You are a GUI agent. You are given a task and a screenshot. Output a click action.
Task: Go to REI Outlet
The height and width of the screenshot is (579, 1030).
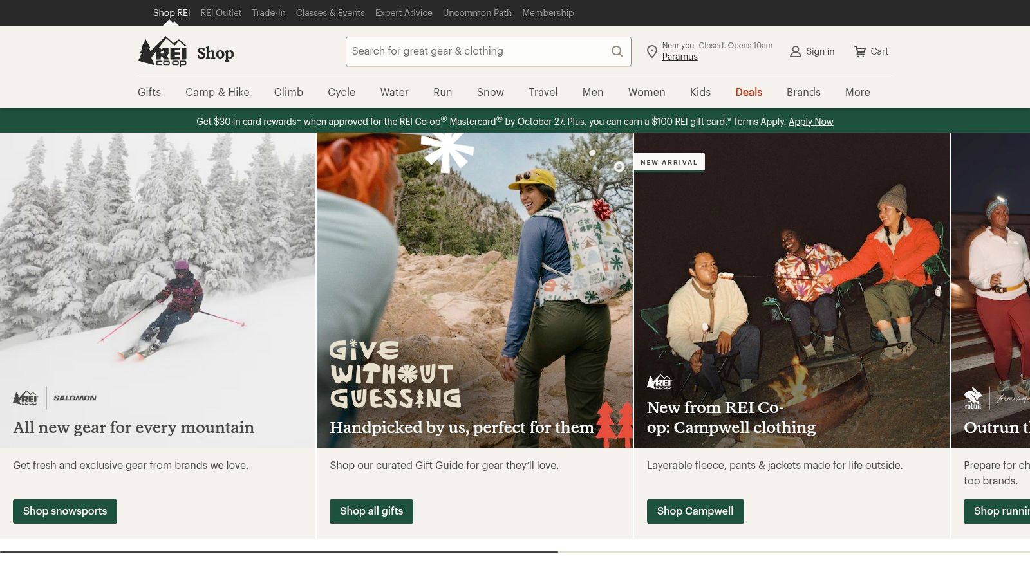click(221, 13)
